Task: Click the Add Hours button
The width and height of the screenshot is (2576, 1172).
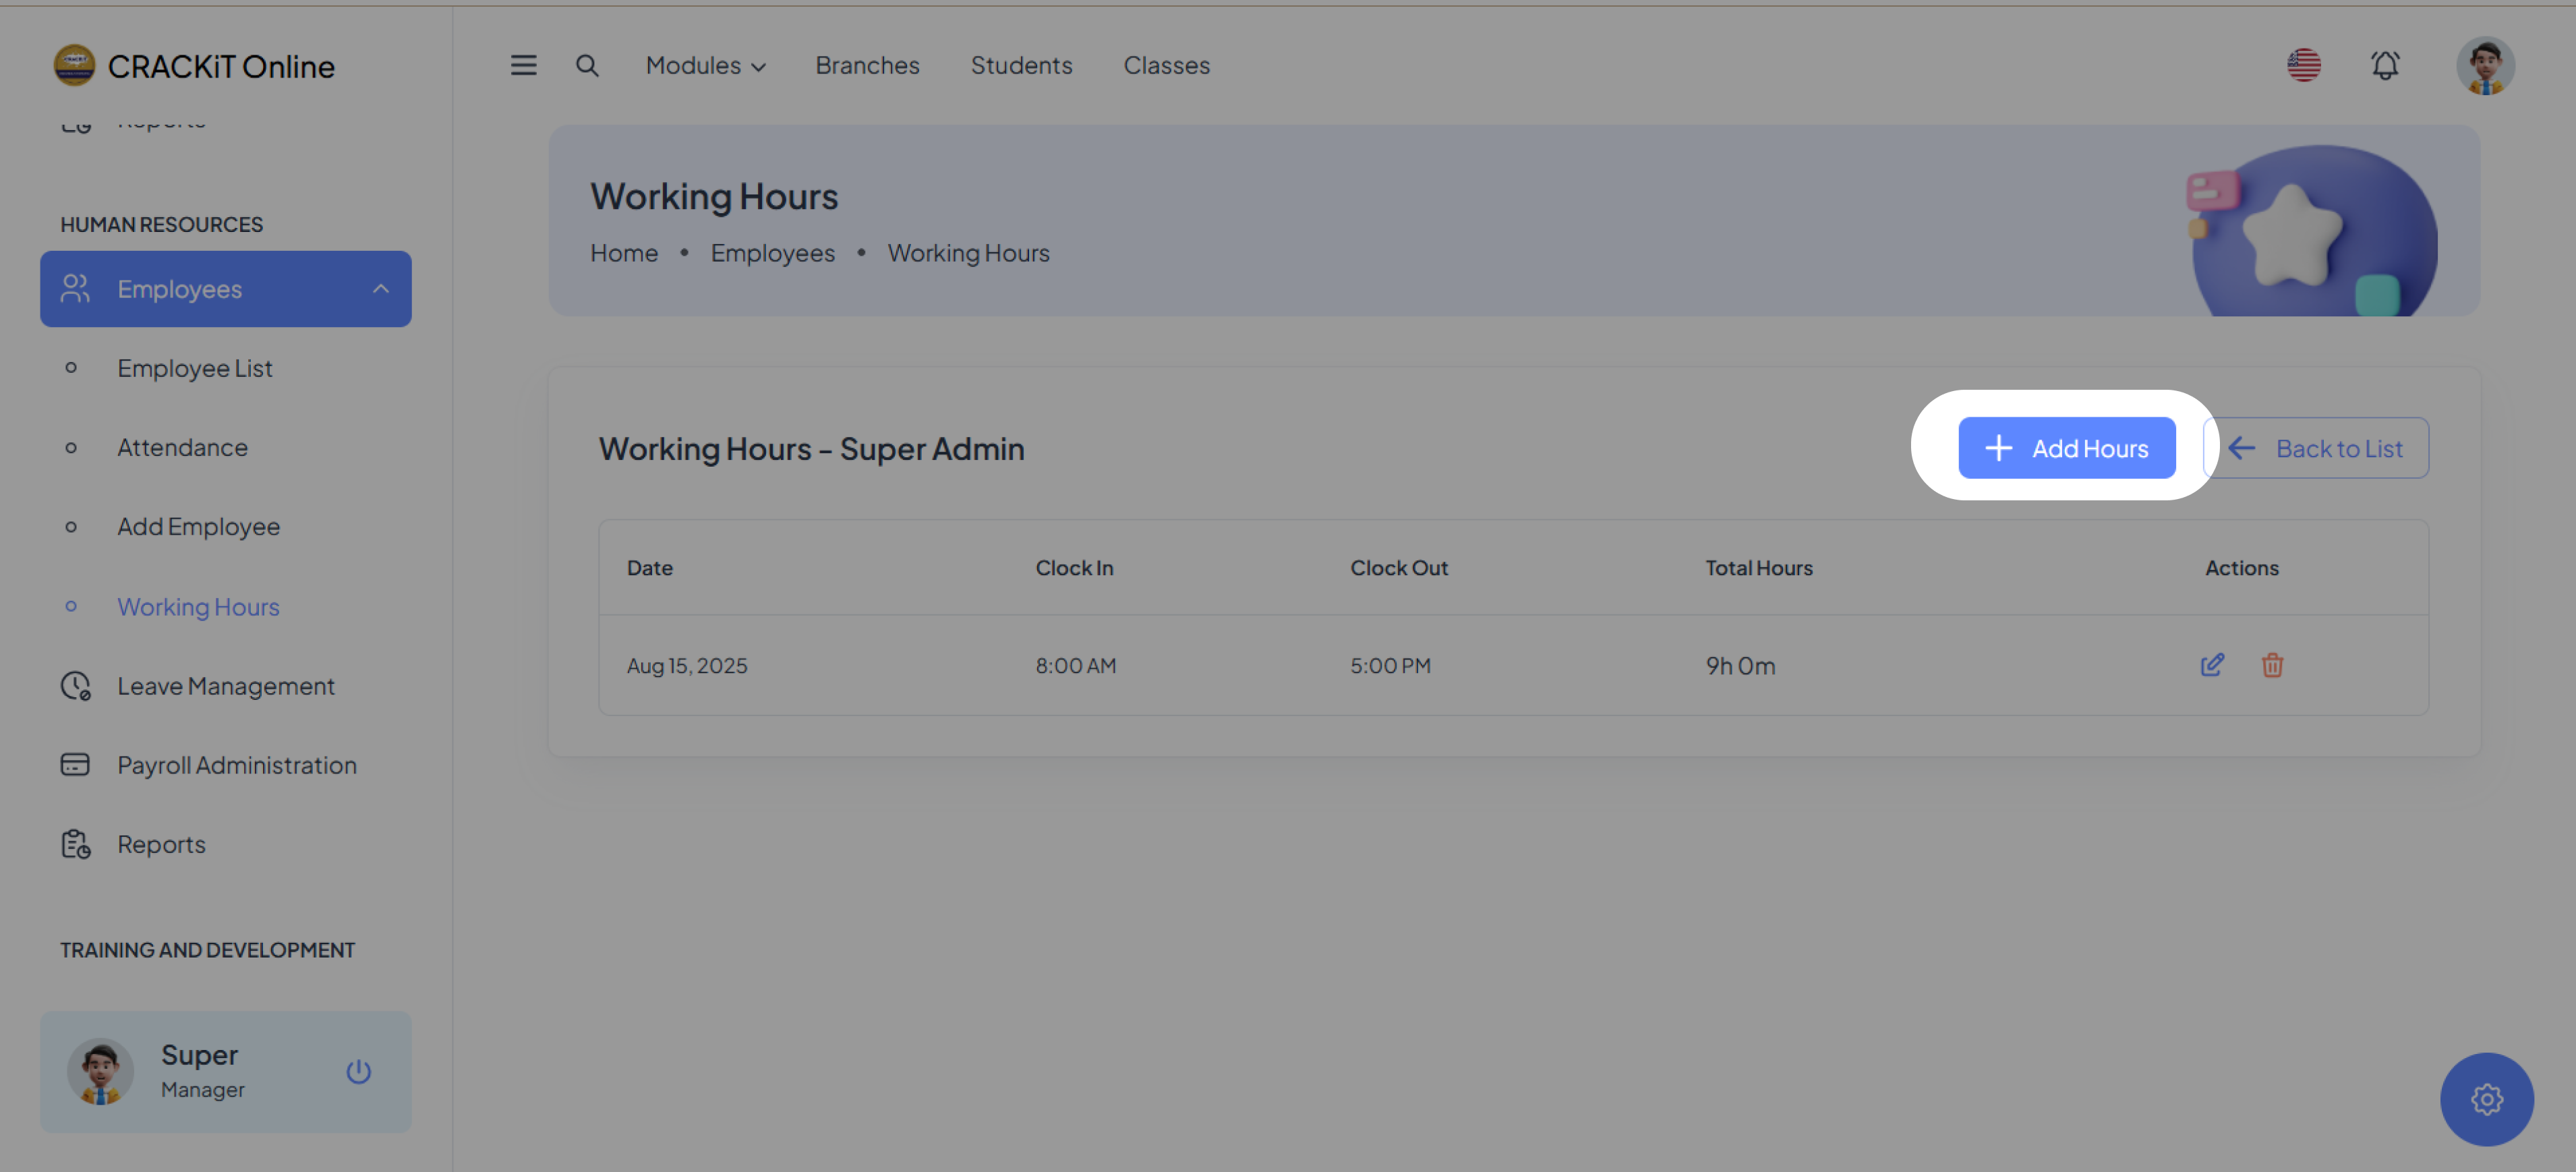Action: pyautogui.click(x=2066, y=448)
